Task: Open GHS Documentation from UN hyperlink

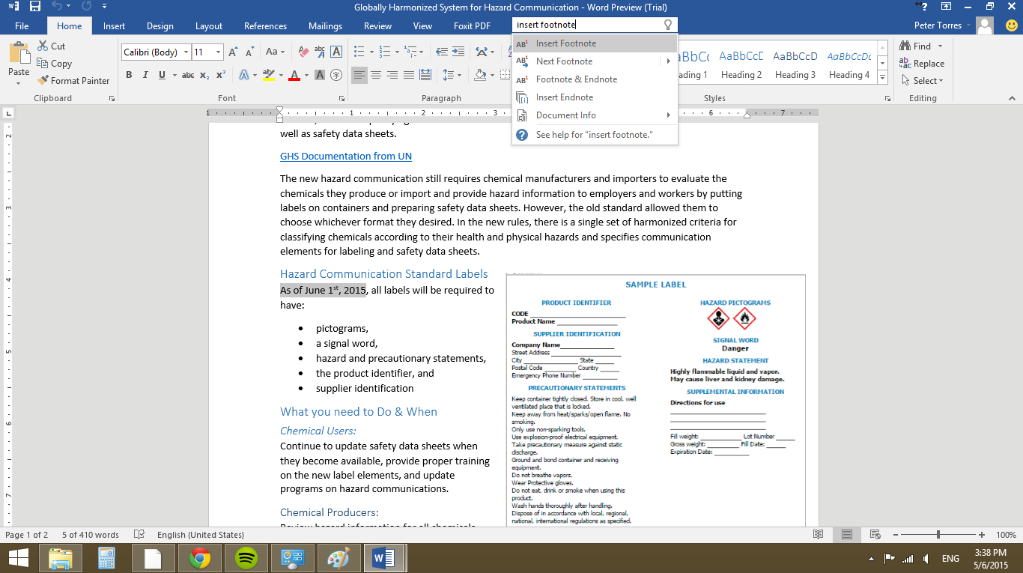Action: tap(346, 157)
